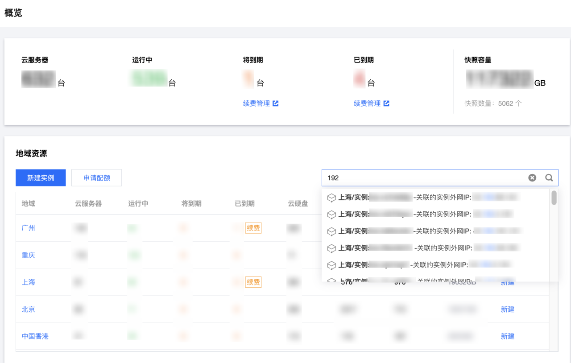
Task: Click the instance icon on fifth suggestion row
Action: pos(332,264)
